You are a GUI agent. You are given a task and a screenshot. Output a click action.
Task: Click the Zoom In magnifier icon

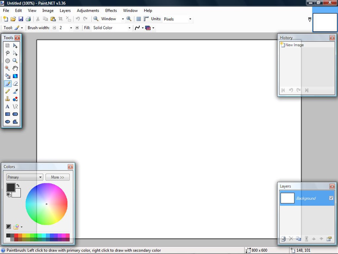click(x=129, y=19)
